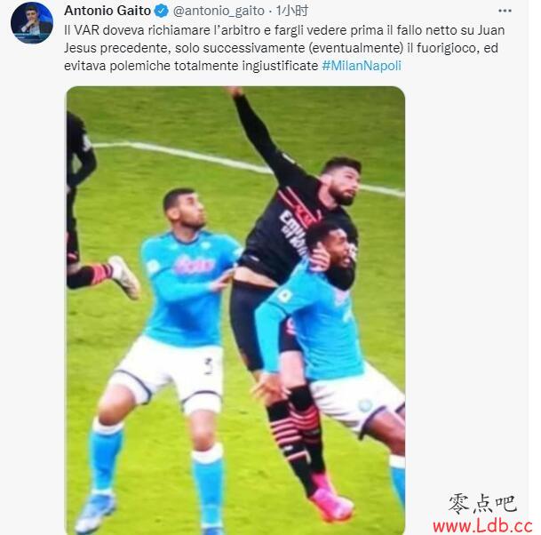
Task: Click the Napoli crest on white shorts
Action: click(x=365, y=405)
